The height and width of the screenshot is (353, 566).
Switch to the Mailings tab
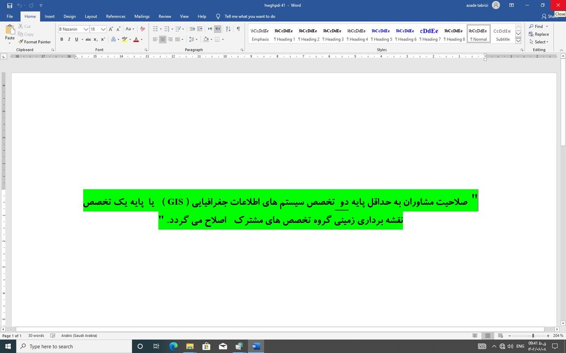[x=142, y=17]
